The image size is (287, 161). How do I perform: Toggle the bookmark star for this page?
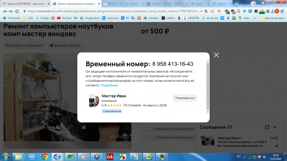219,11
